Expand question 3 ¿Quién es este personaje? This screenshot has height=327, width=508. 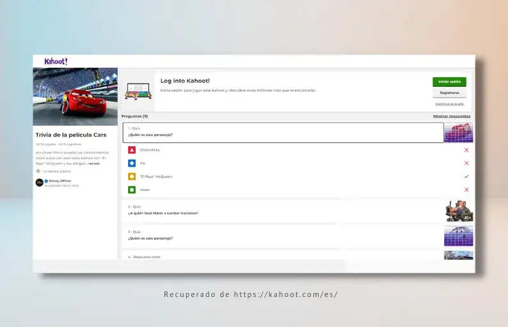282,235
